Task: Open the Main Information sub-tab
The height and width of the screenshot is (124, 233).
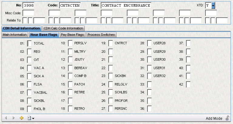Action: pos(15,35)
